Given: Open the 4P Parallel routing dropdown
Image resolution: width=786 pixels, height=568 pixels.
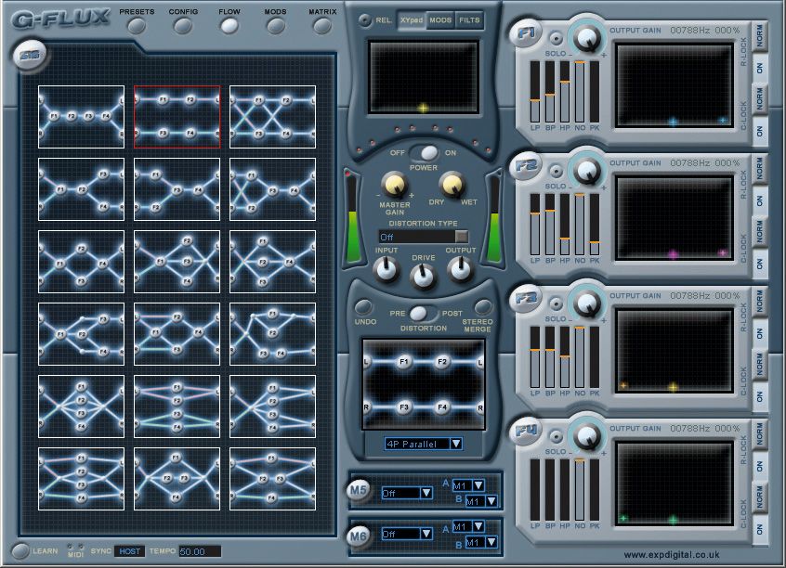Looking at the screenshot, I should pos(424,444).
